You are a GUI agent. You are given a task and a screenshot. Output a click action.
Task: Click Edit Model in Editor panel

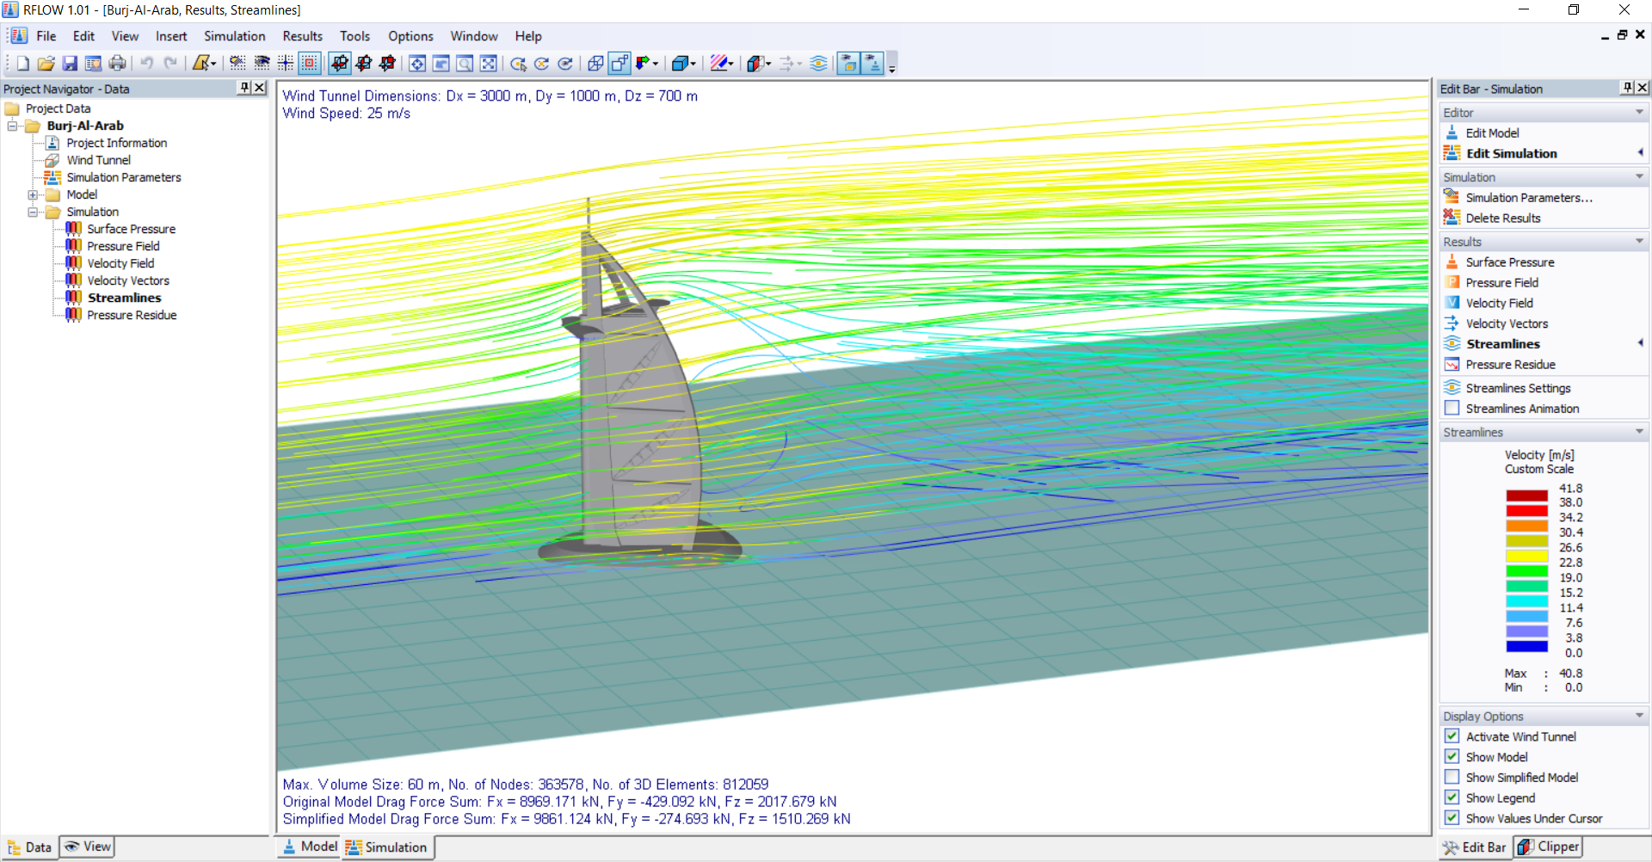[1492, 132]
